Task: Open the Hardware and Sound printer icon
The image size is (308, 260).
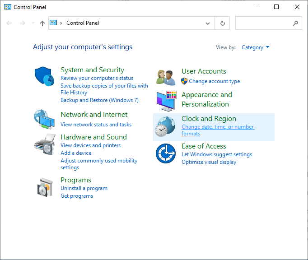Action: click(45, 144)
